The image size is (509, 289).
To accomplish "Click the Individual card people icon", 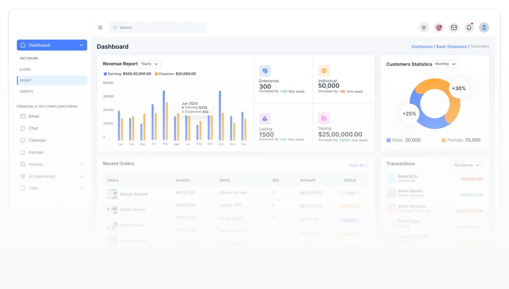I will pyautogui.click(x=324, y=70).
